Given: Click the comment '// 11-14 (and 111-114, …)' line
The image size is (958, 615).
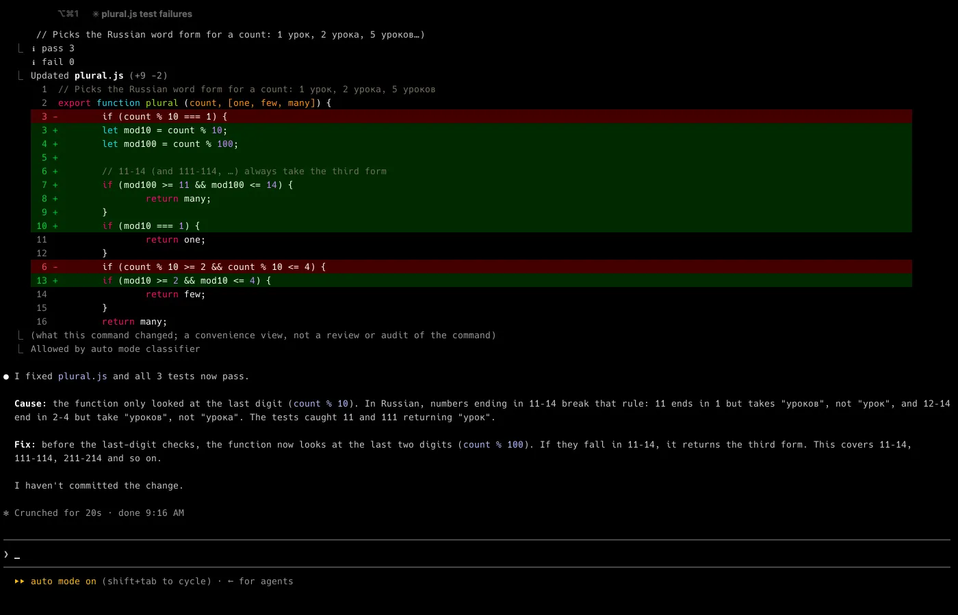Looking at the screenshot, I should click(x=471, y=172).
